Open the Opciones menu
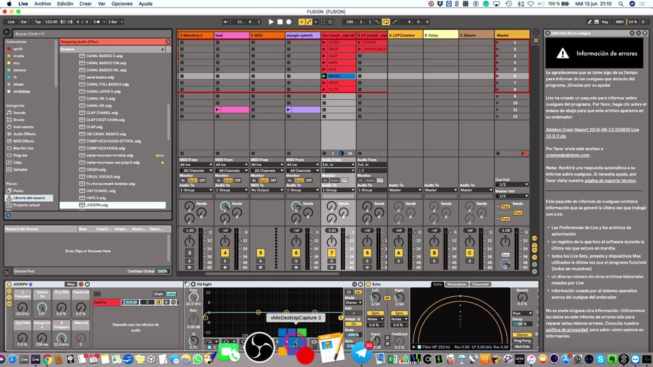Image resolution: width=653 pixels, height=367 pixels. [122, 4]
